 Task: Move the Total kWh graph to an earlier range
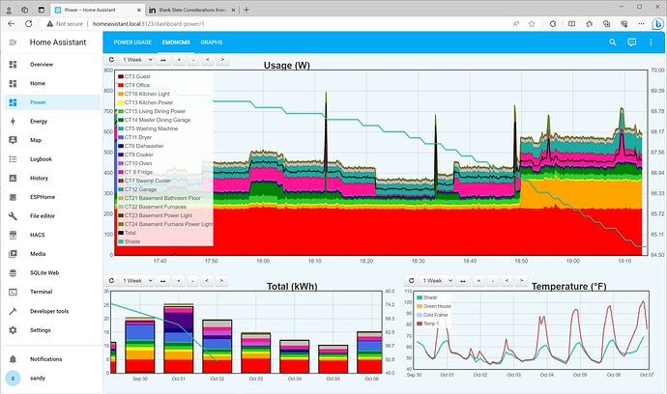coord(207,280)
